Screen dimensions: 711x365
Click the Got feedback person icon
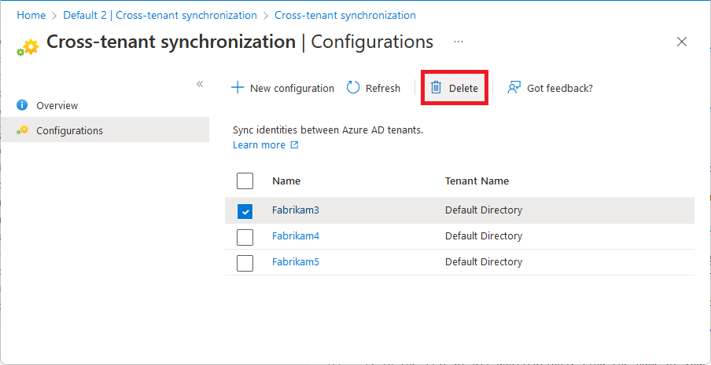click(514, 88)
